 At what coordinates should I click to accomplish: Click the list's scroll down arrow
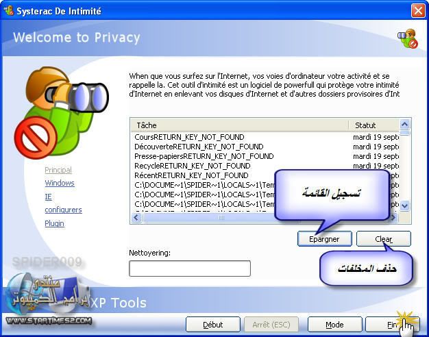pos(404,205)
